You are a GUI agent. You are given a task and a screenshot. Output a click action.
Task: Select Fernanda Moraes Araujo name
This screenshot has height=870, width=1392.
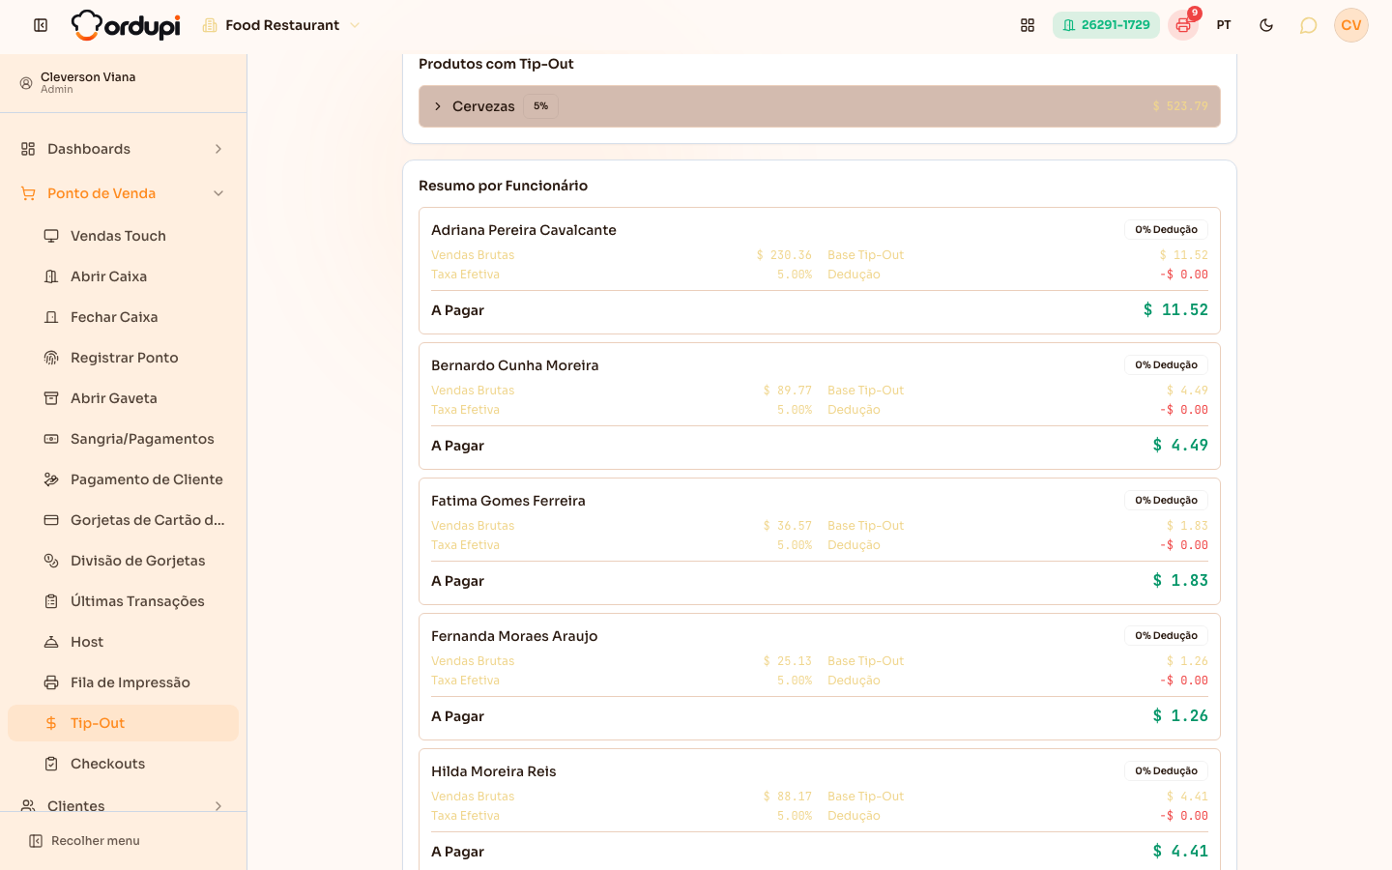coord(514,636)
